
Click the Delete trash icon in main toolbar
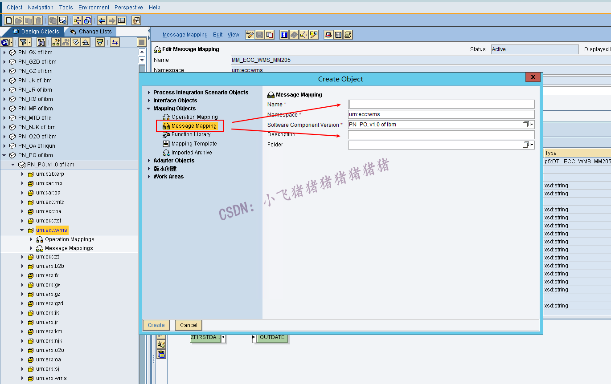38,20
